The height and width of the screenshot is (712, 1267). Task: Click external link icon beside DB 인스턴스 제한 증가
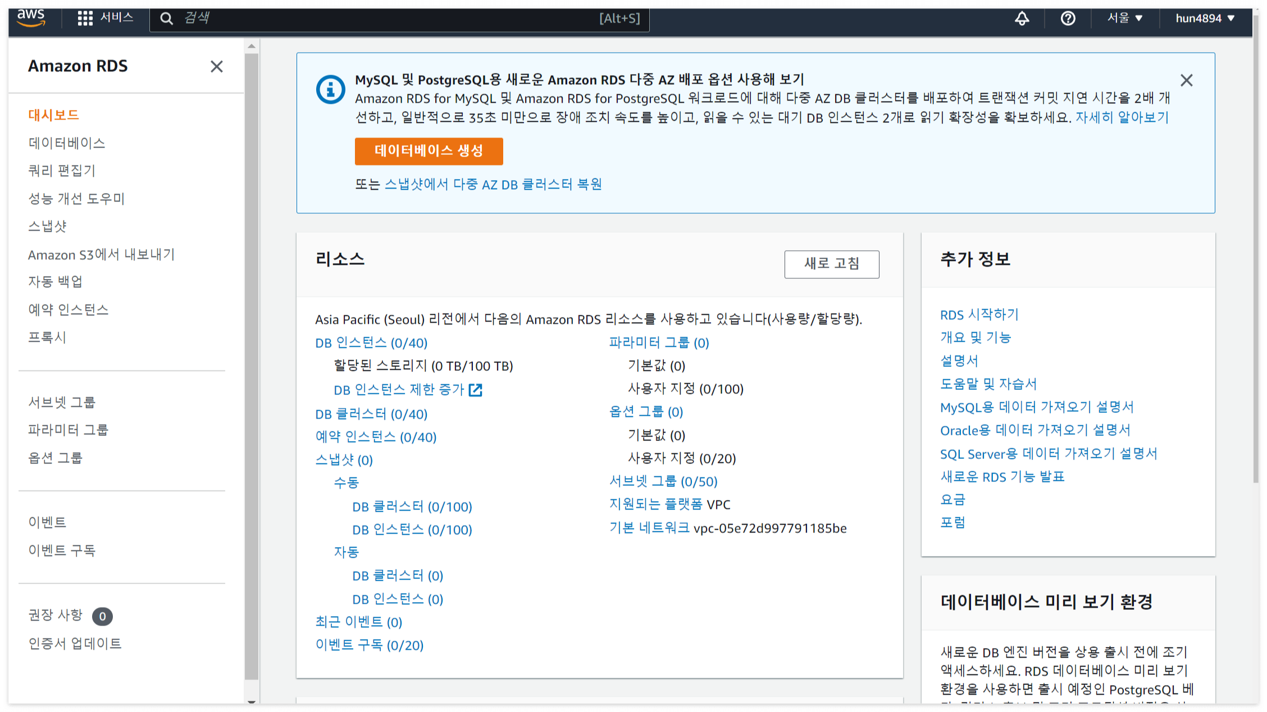pos(475,390)
